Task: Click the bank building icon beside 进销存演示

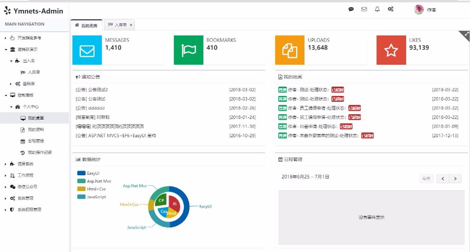Action: (13, 50)
